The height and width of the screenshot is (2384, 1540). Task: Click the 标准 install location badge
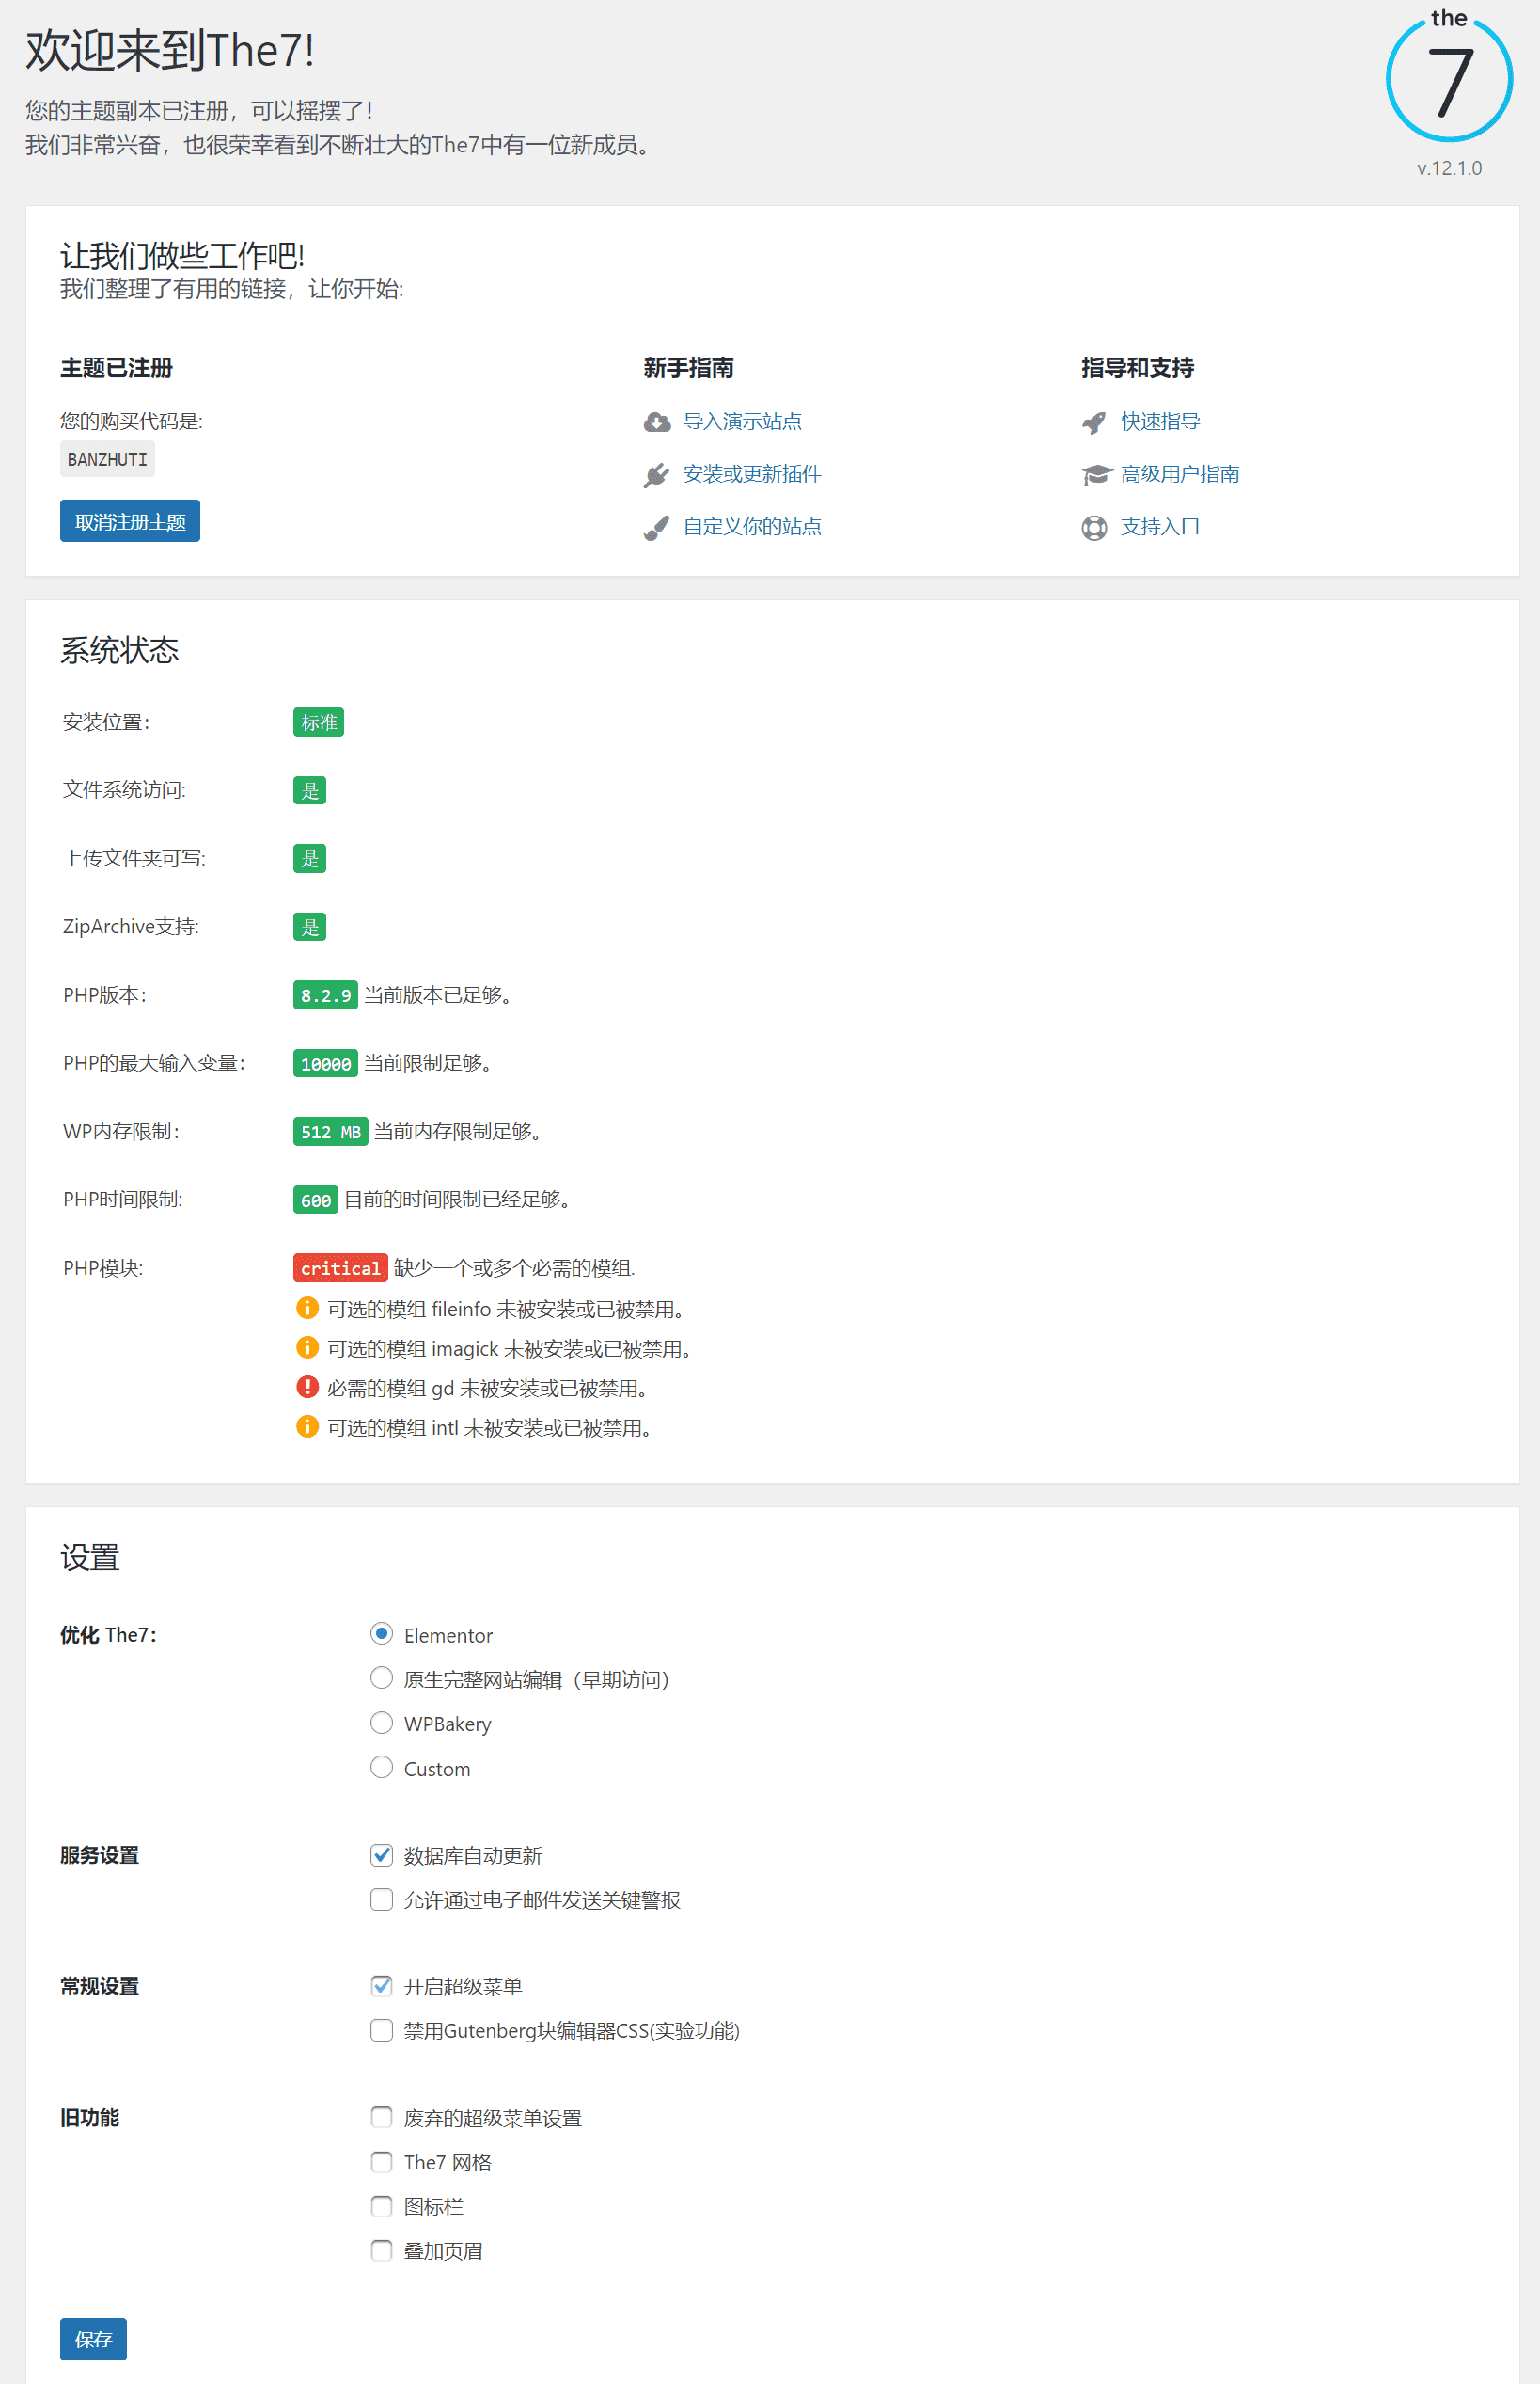coord(318,723)
